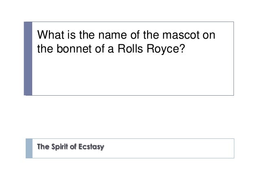Click the blank slide area below the answer box

point(130,177)
